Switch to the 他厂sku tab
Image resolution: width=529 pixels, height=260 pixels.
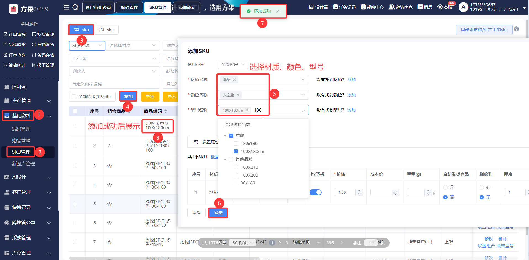pos(106,30)
